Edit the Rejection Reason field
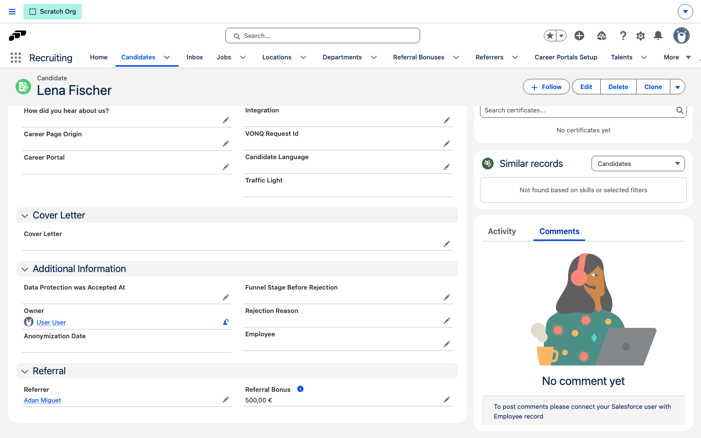 point(447,321)
